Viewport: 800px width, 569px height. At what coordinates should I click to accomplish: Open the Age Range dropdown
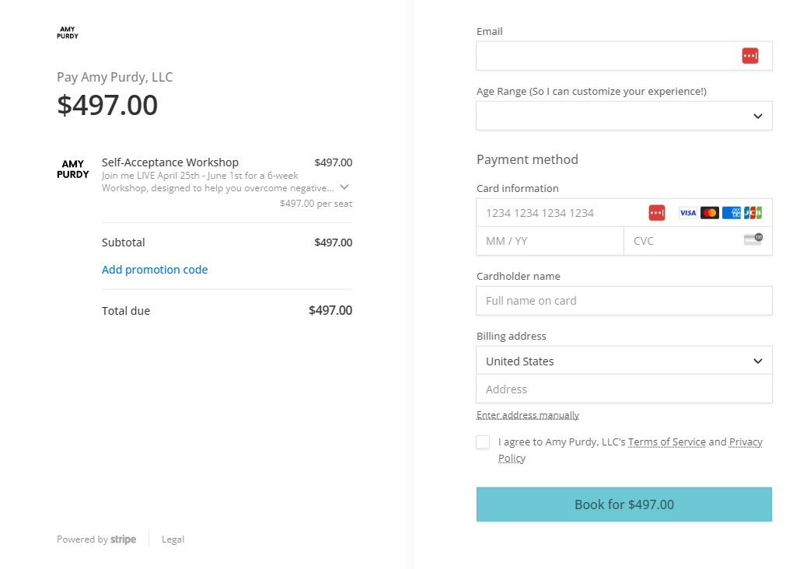tap(624, 116)
